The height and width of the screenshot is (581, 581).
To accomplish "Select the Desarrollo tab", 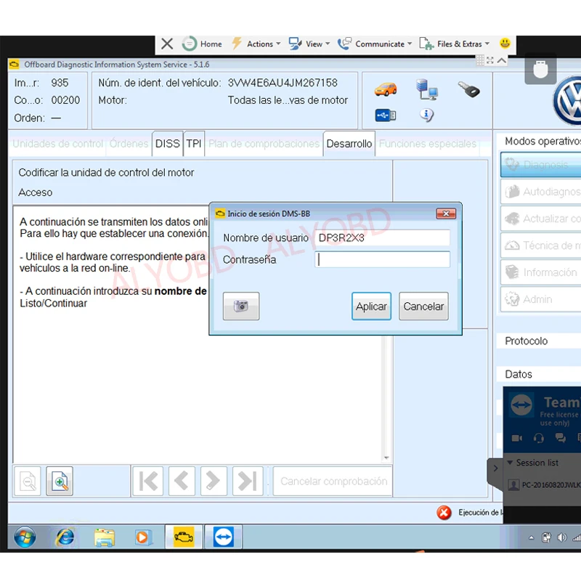I will click(349, 143).
